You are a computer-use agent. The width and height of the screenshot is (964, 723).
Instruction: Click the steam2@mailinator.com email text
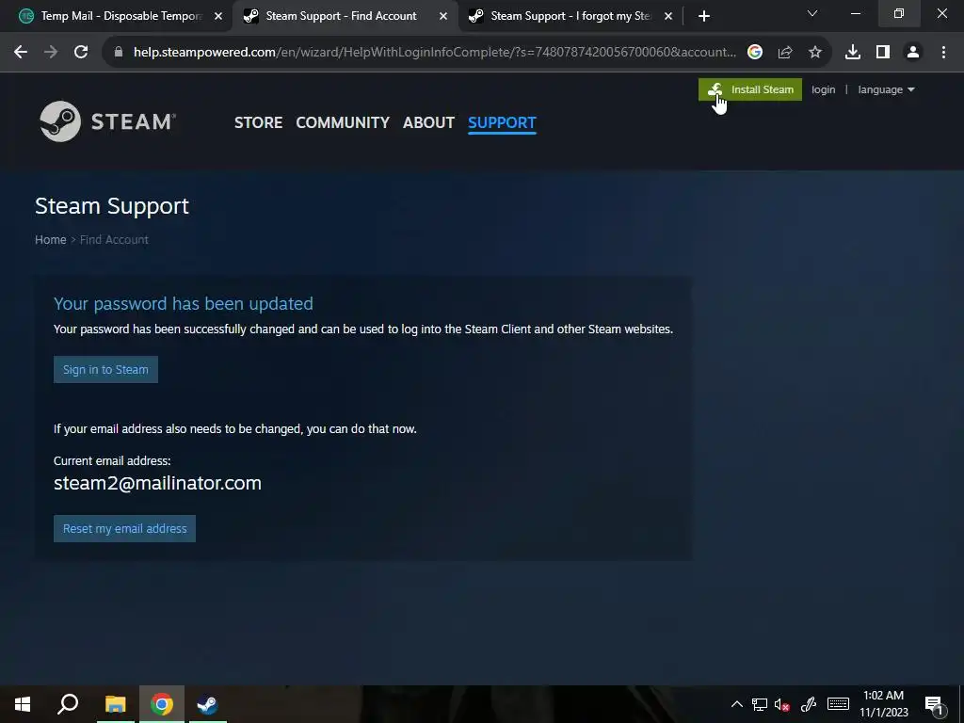click(157, 483)
